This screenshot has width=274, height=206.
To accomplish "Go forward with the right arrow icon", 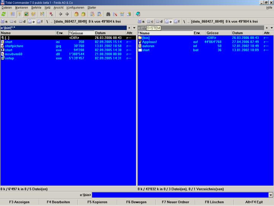I will point(67,14).
